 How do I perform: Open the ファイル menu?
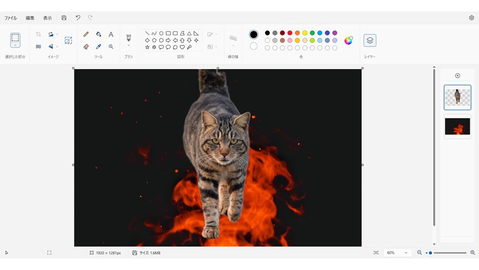point(10,18)
